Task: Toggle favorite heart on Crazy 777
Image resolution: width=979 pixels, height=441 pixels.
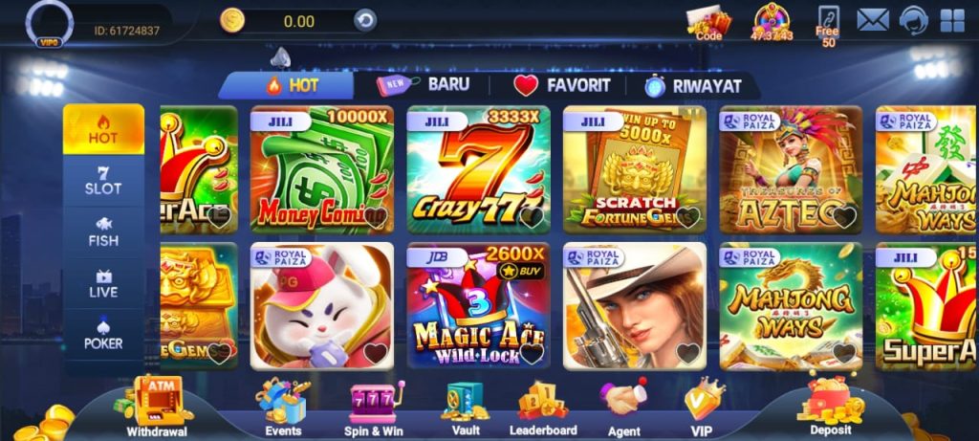Action: pos(532,217)
